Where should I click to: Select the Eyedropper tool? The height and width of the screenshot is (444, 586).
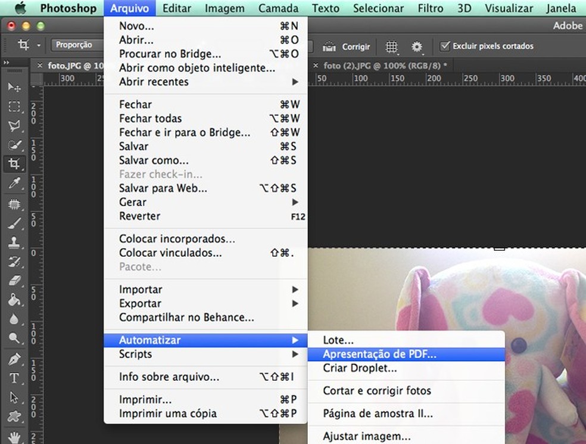(14, 184)
